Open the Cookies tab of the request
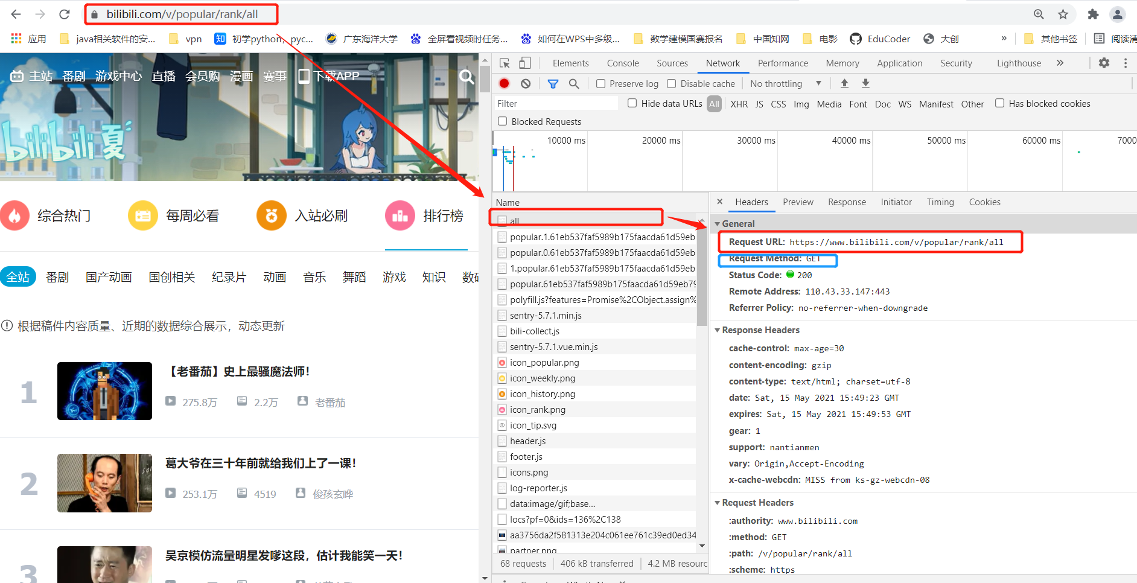 coord(984,202)
